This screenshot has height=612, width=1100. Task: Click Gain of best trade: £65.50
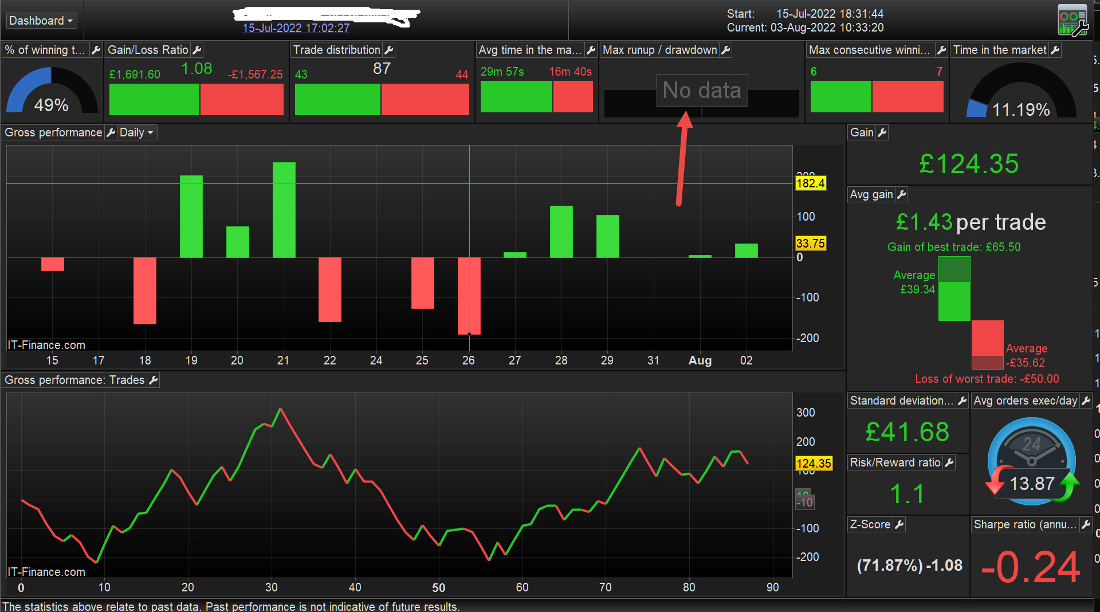pos(954,247)
